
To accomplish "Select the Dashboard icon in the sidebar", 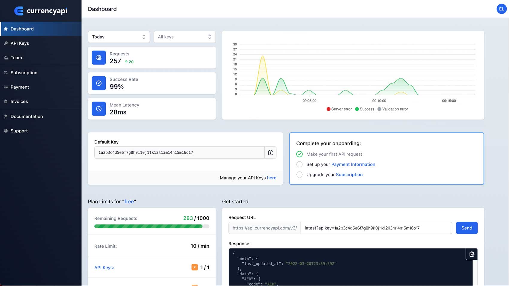I will point(6,29).
